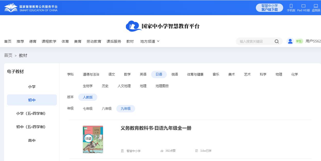Choose the 英语 subject filter
The image size is (321, 161).
[143, 74]
